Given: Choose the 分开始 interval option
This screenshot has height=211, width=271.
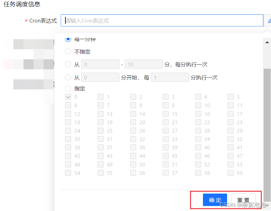Looking at the screenshot, I should click(x=68, y=77).
